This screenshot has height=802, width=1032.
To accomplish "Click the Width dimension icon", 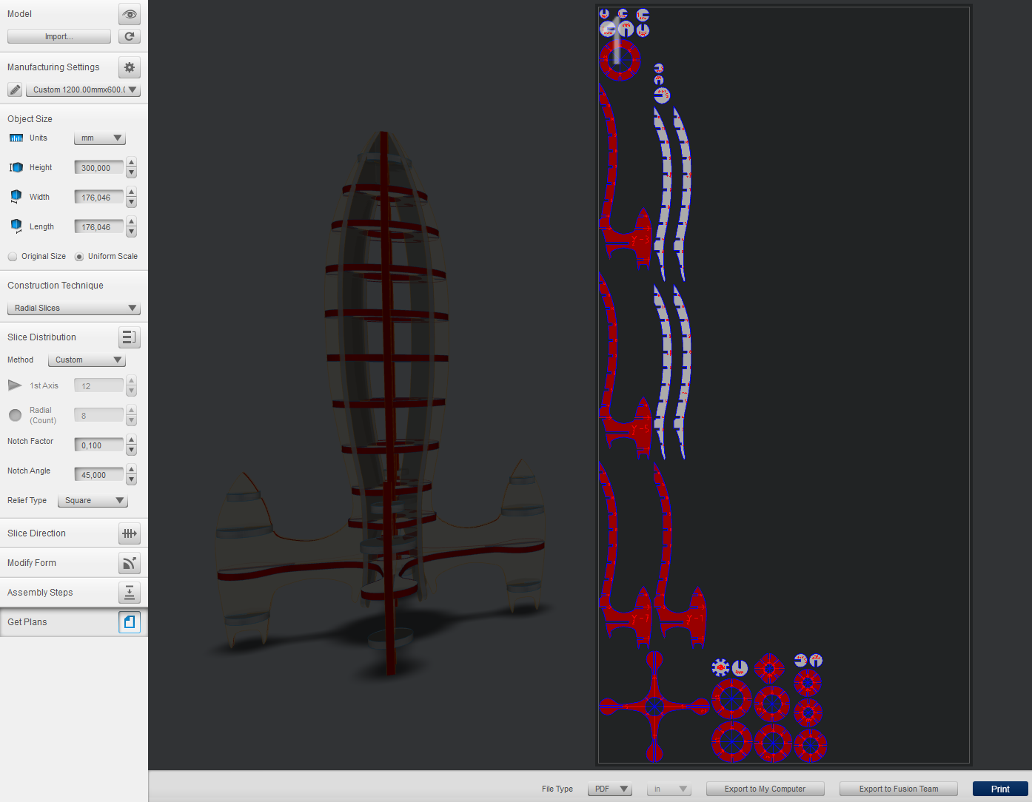I will coord(16,197).
